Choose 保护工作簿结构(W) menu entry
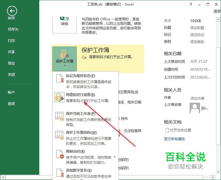Image resolution: width=221 pixels, height=180 pixels. click(85, 138)
